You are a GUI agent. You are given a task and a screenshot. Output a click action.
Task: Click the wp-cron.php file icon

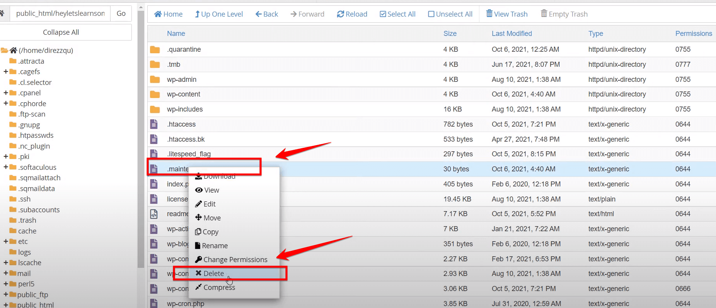[x=154, y=304]
